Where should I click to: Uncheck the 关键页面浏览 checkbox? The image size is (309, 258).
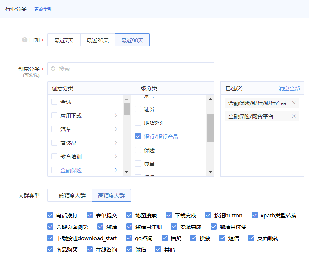[50, 227]
